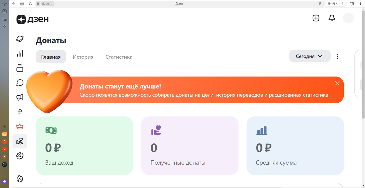
Task: Open address bar three-dot menu
Action: click(x=343, y=4)
